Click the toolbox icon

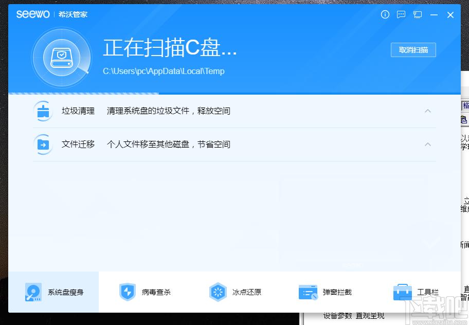(402, 292)
